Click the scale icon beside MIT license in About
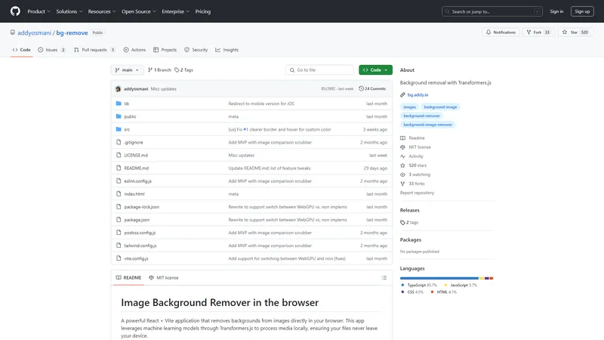This screenshot has width=604, height=340. point(402,147)
